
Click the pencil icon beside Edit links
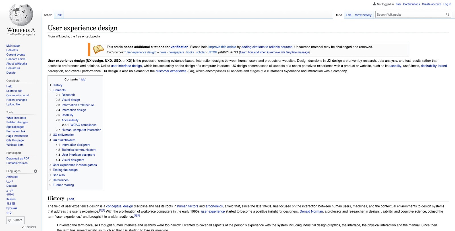point(23,227)
